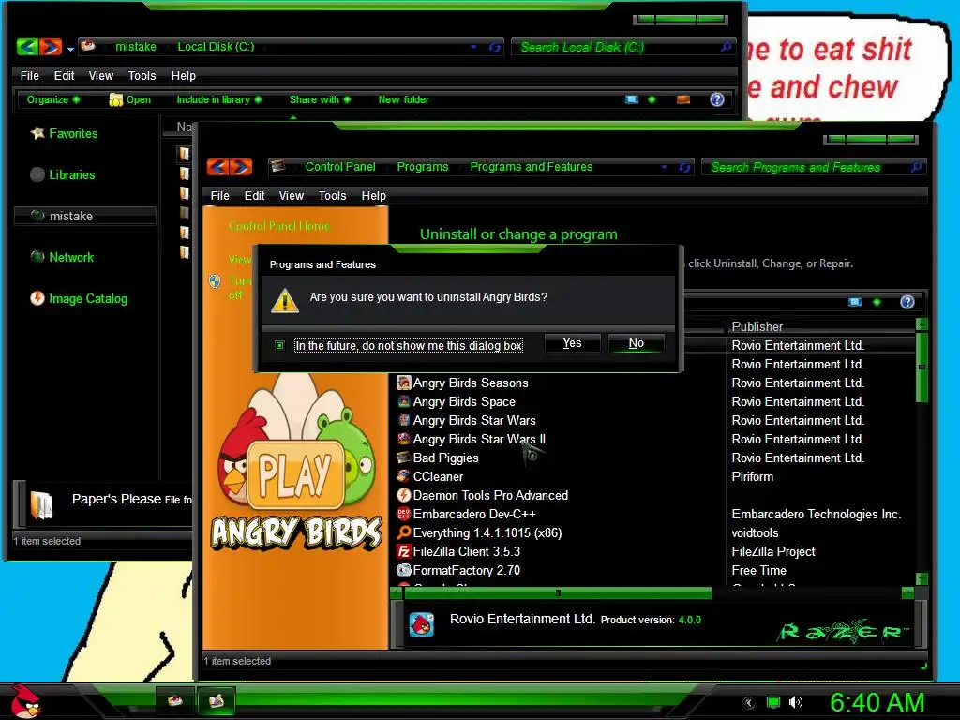Change view icon in Local Disk toolbar

pyautogui.click(x=632, y=99)
